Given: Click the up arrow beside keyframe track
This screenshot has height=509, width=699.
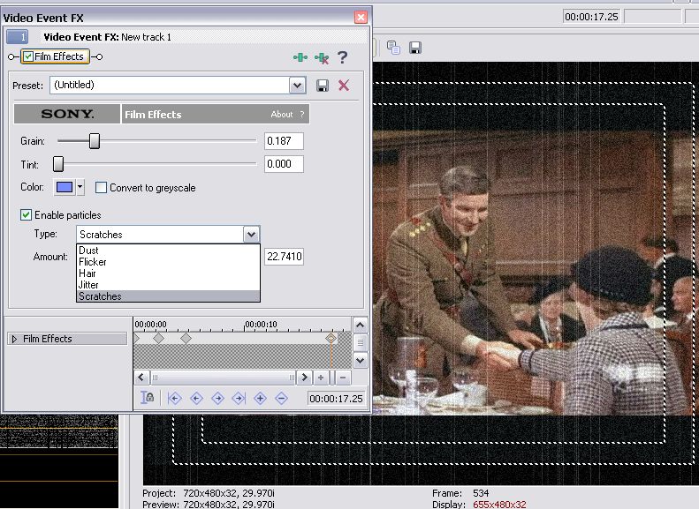Looking at the screenshot, I should [x=361, y=326].
